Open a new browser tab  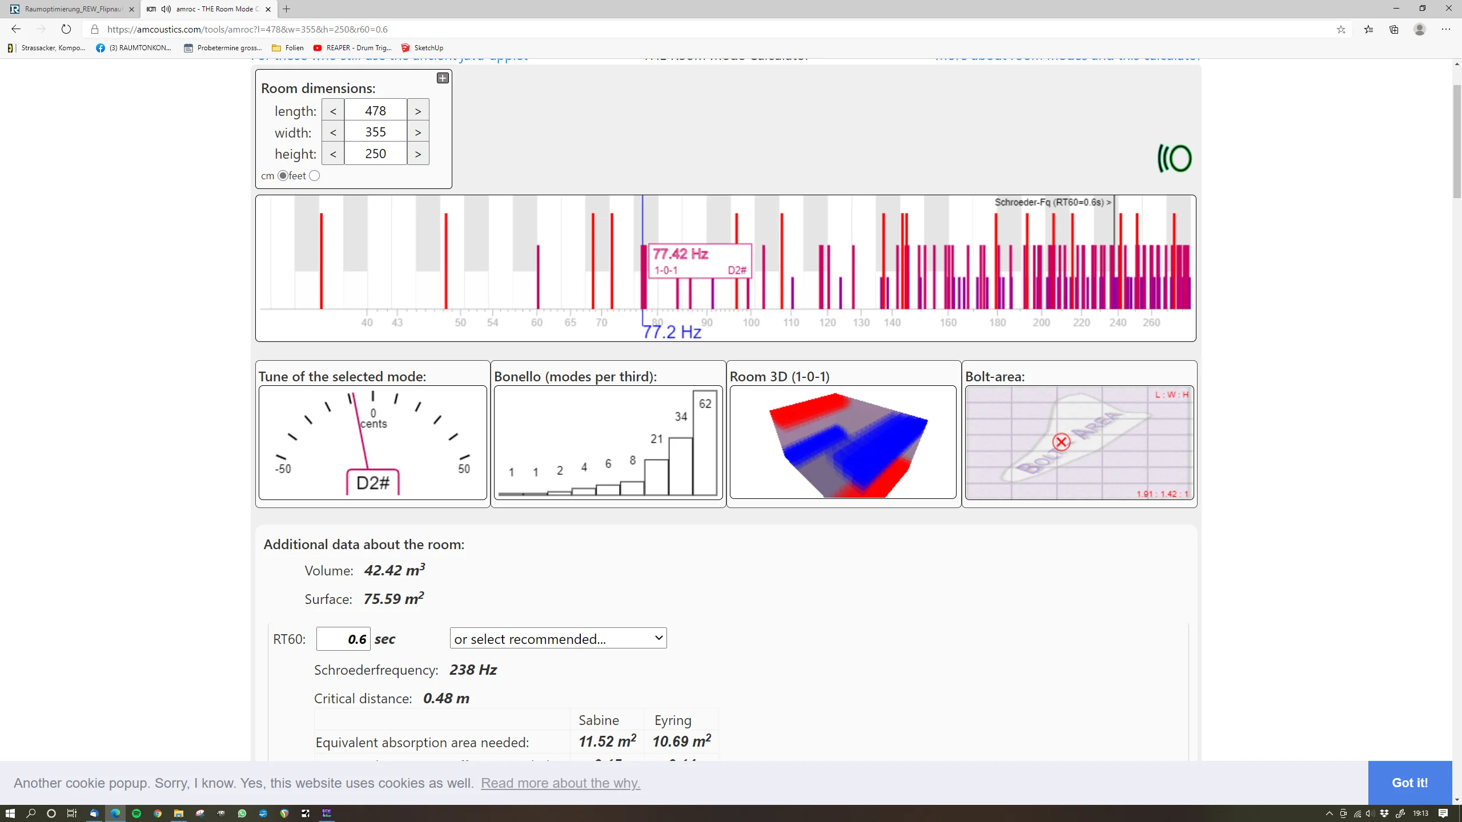[287, 9]
